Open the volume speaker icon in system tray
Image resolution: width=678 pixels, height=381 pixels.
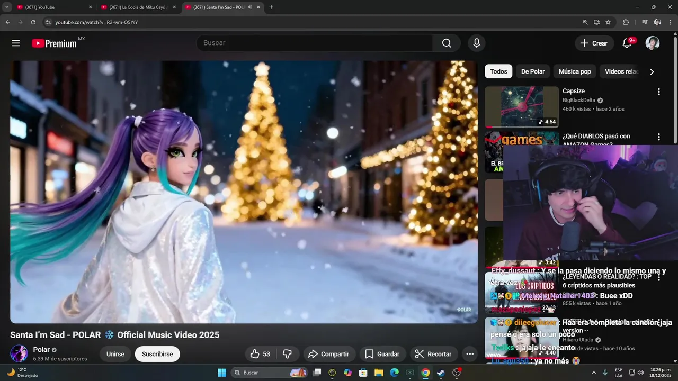(x=640, y=373)
